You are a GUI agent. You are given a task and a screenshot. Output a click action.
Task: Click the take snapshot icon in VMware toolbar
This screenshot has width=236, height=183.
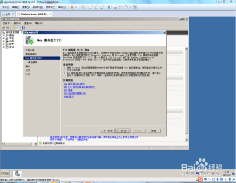[x=91, y=7]
